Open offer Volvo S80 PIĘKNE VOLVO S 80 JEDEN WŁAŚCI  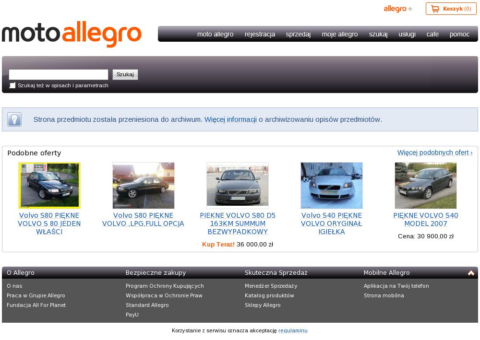(x=49, y=223)
